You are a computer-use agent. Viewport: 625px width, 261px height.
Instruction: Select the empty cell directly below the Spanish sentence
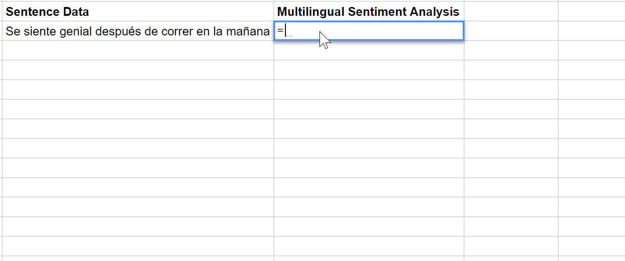138,50
